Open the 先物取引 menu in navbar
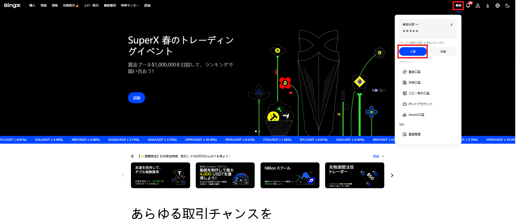This screenshot has width=516, height=219. click(70, 6)
